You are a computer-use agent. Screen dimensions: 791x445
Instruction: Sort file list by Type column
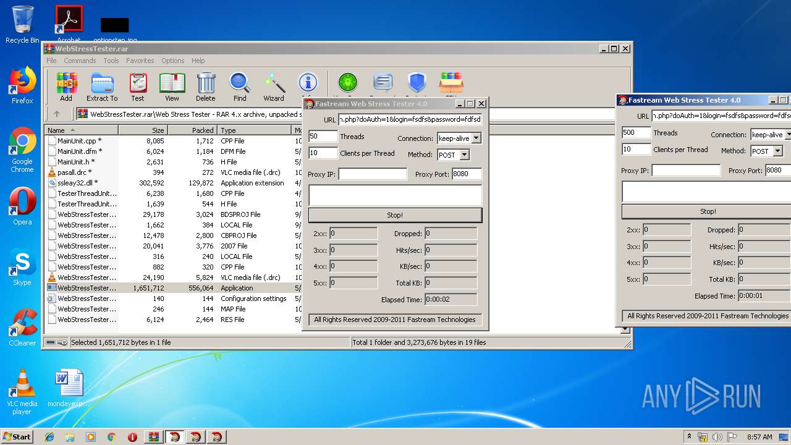[254, 130]
